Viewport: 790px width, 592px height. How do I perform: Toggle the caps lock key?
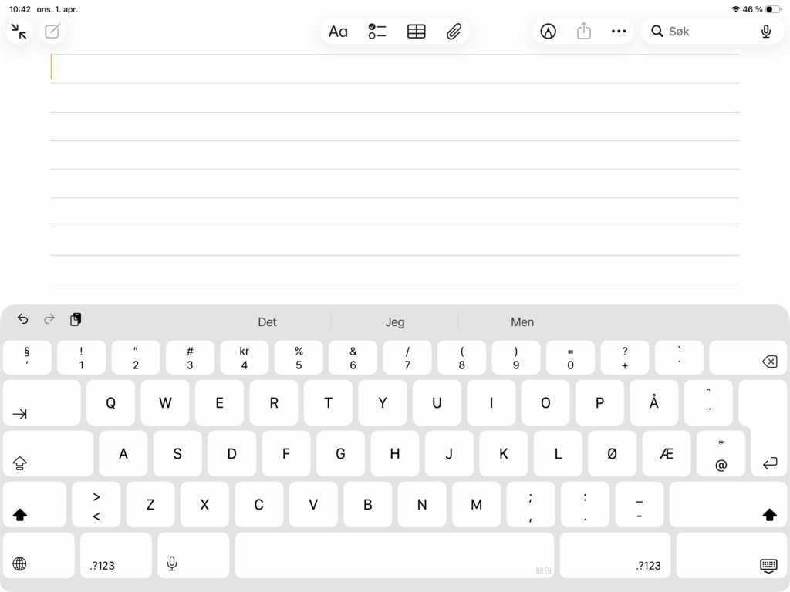[48, 453]
